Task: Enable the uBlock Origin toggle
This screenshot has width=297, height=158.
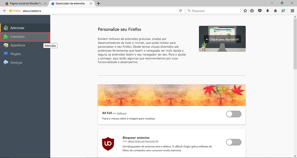Action: click(x=234, y=142)
